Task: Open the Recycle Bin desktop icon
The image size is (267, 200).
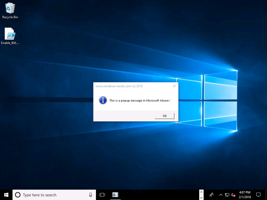Action: tap(10, 11)
